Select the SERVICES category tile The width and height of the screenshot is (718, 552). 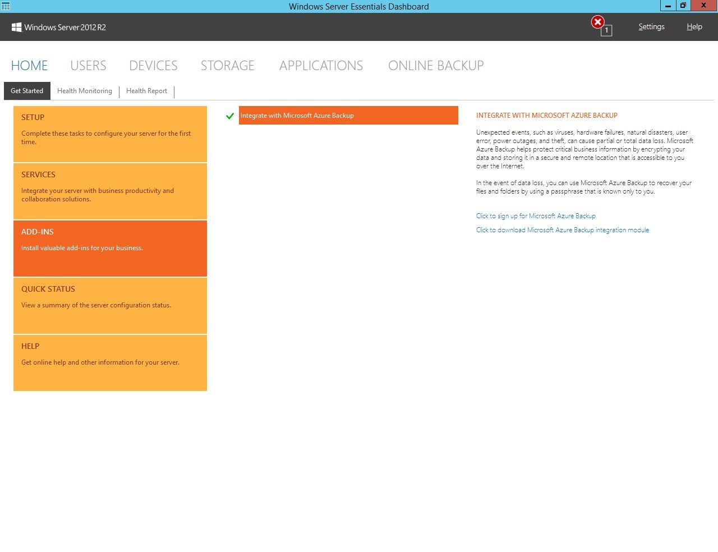coord(110,191)
